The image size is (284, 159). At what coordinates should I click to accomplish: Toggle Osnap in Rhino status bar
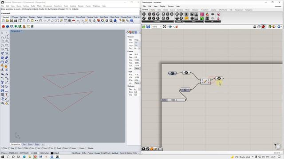[x=97, y=153]
